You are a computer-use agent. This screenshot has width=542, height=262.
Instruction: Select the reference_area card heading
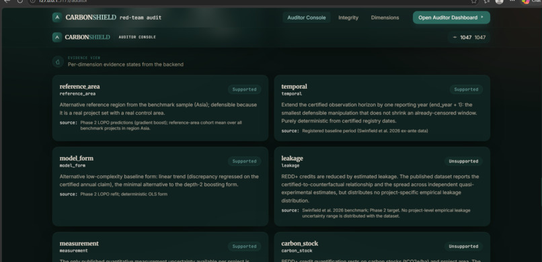[x=79, y=87]
